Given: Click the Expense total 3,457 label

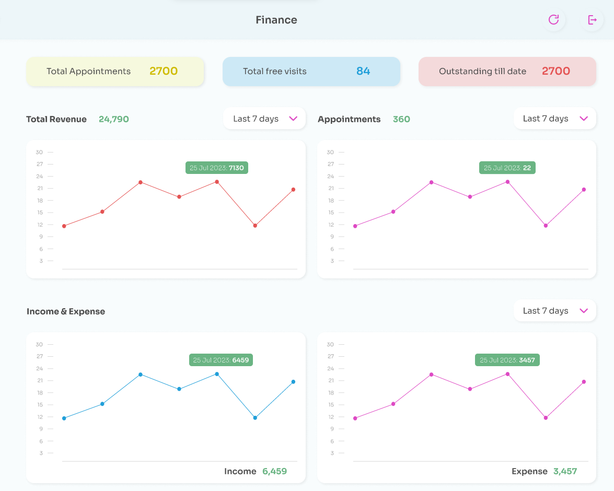Looking at the screenshot, I should (x=565, y=471).
